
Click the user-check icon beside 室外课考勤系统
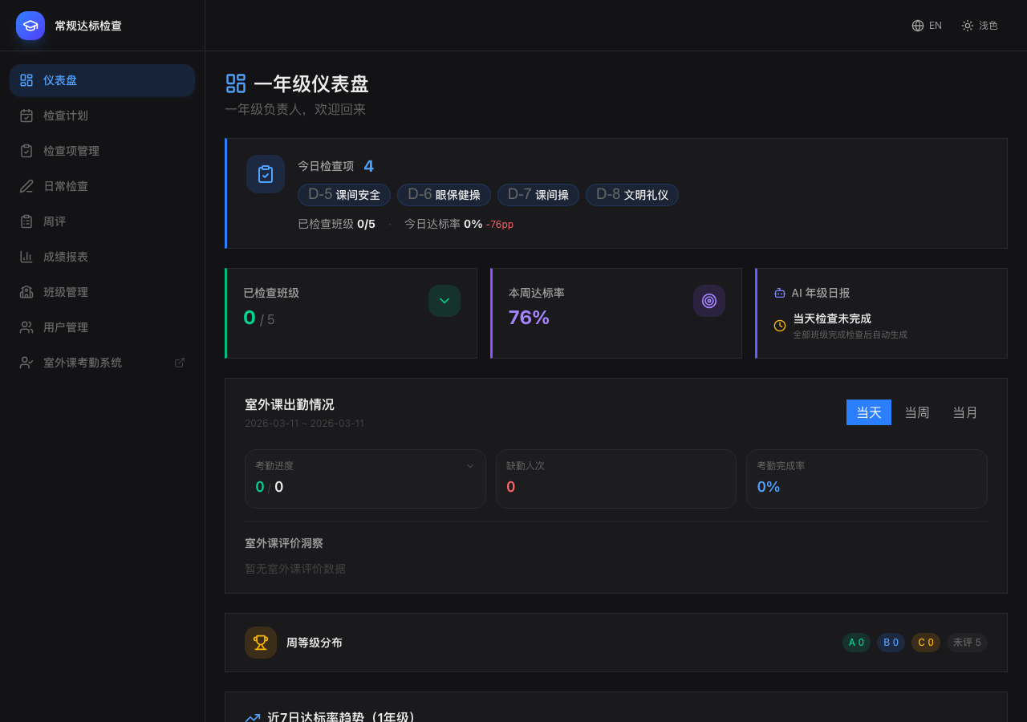pos(26,363)
